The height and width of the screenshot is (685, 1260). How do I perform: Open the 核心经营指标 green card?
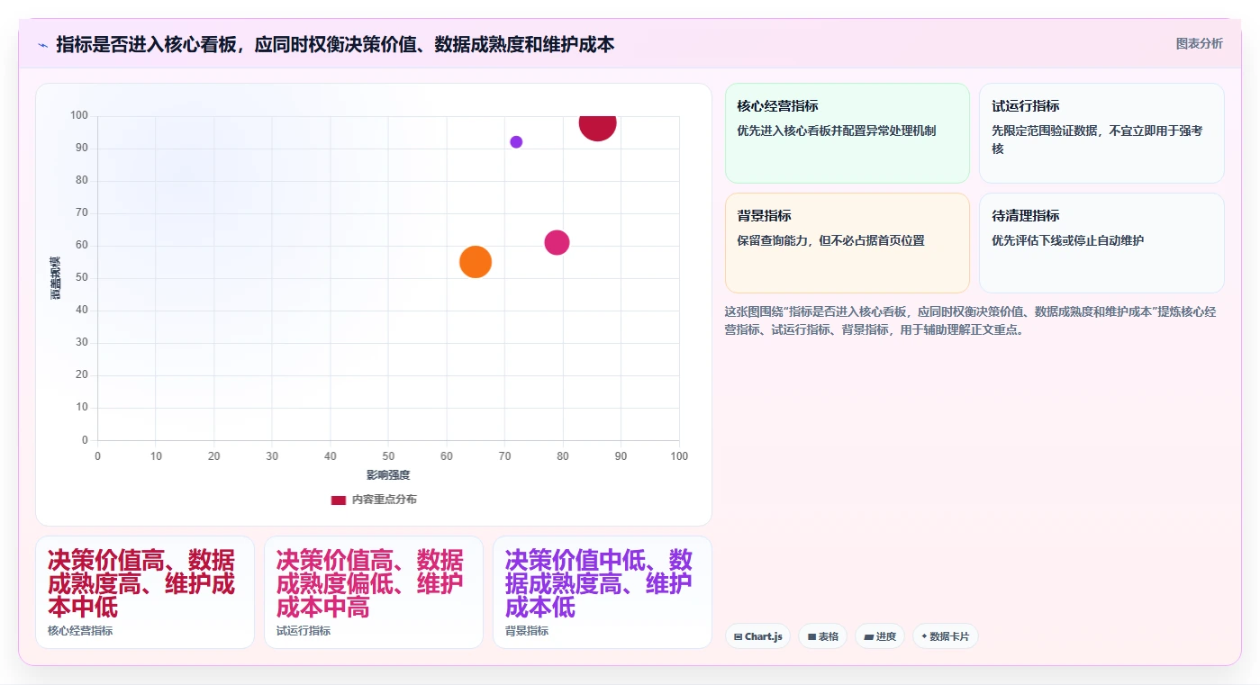coord(847,133)
